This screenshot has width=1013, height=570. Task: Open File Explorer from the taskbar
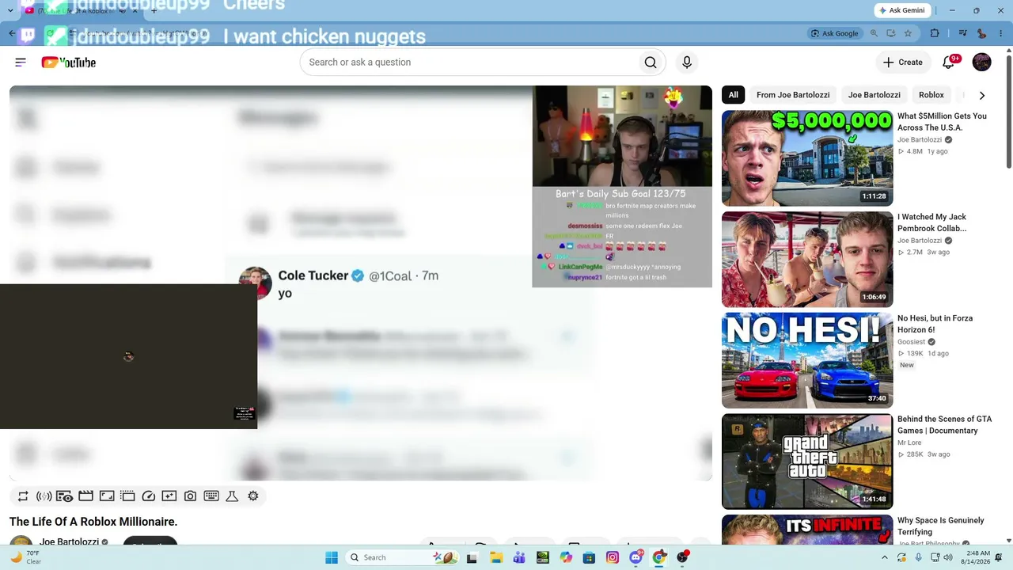[x=496, y=557]
